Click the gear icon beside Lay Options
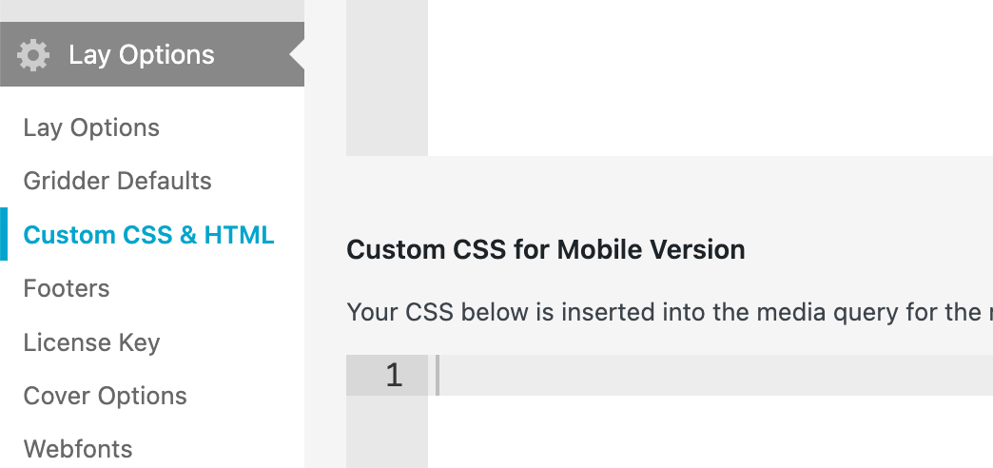 tap(33, 55)
